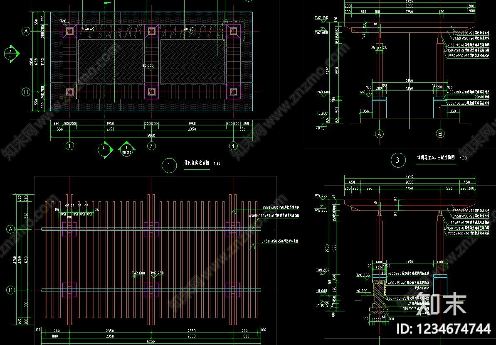
Task: Select axis bubble B beside the beam plan
Action: [x=10, y=290]
